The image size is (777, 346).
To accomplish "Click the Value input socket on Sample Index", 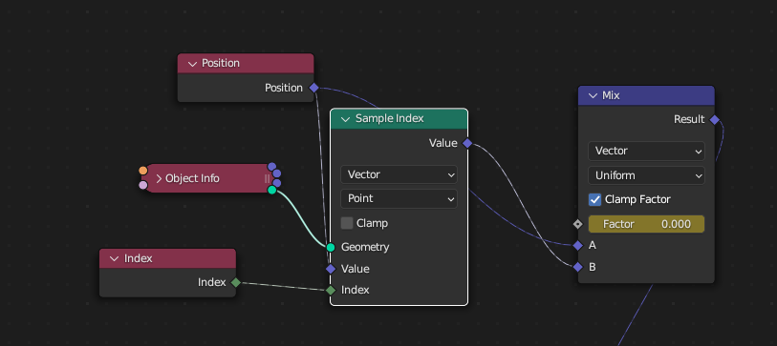I will [331, 269].
